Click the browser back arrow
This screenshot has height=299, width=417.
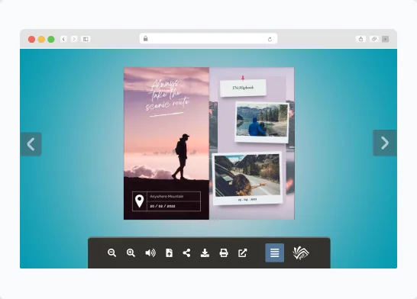pos(63,39)
